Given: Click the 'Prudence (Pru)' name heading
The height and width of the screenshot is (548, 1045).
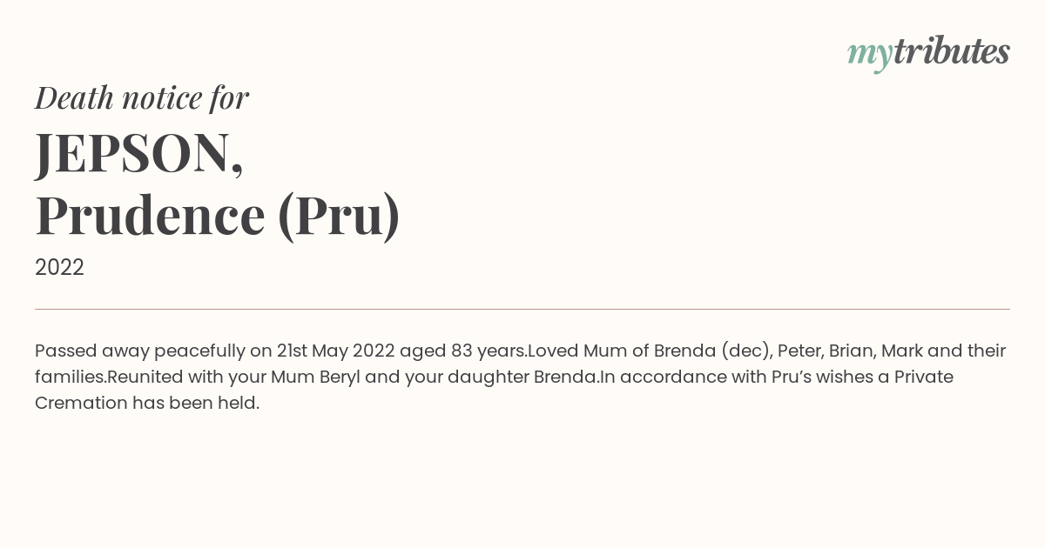Looking at the screenshot, I should coord(218,216).
